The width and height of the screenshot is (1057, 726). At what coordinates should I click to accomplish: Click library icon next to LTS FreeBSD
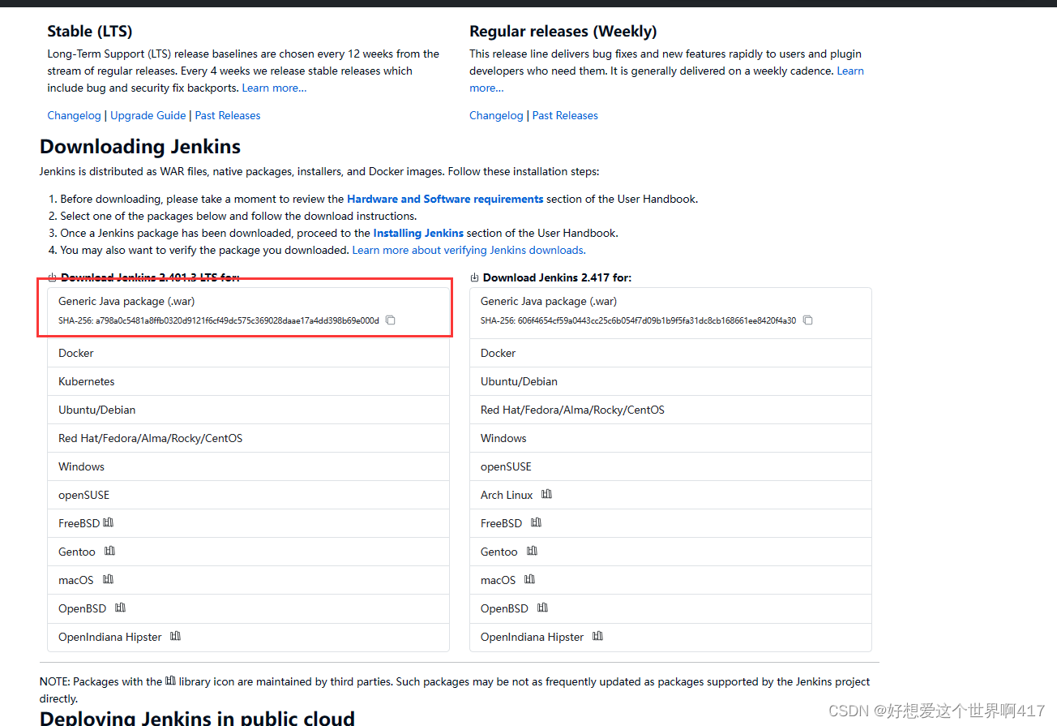point(108,522)
